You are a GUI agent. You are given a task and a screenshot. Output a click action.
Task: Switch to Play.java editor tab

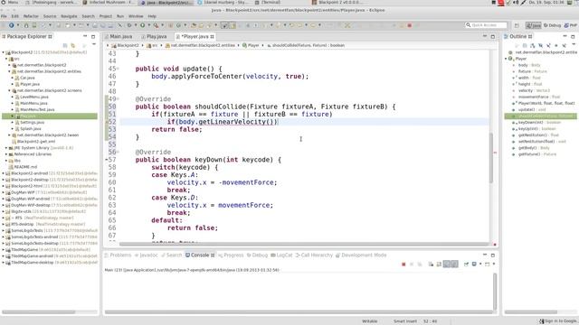point(155,36)
